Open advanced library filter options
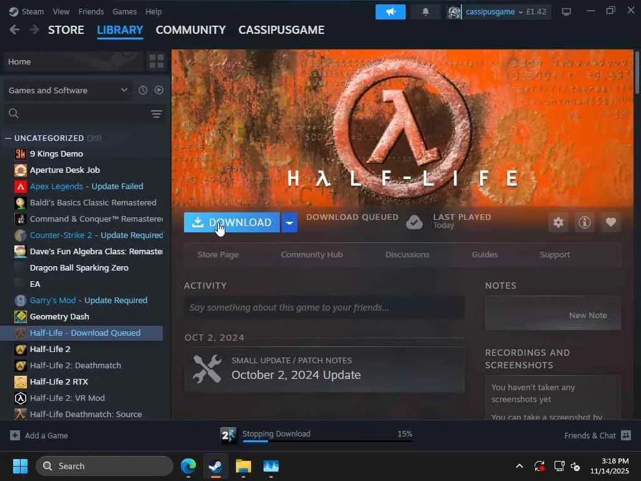 click(x=156, y=114)
